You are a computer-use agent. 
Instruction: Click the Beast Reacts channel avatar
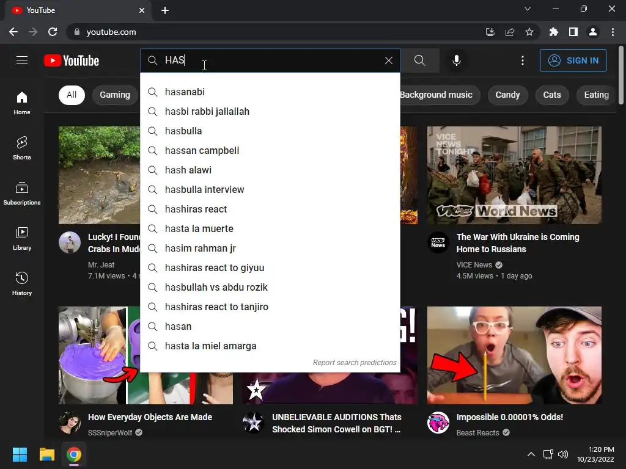click(438, 423)
